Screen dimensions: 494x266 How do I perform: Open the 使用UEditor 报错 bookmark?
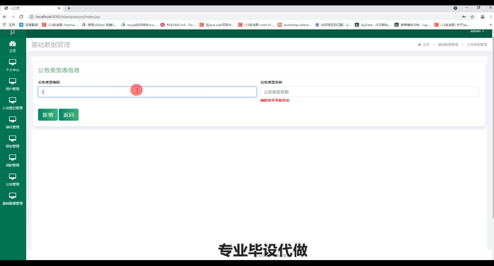tap(99, 25)
